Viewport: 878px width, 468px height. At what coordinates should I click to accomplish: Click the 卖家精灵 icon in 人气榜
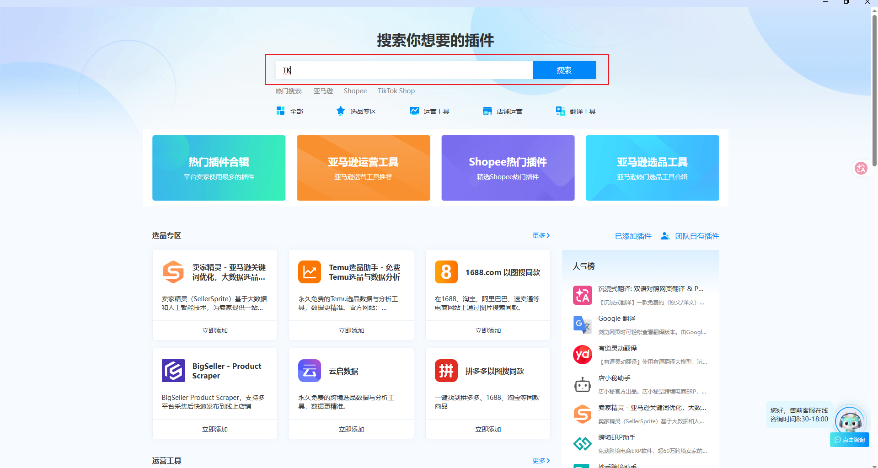coord(583,414)
